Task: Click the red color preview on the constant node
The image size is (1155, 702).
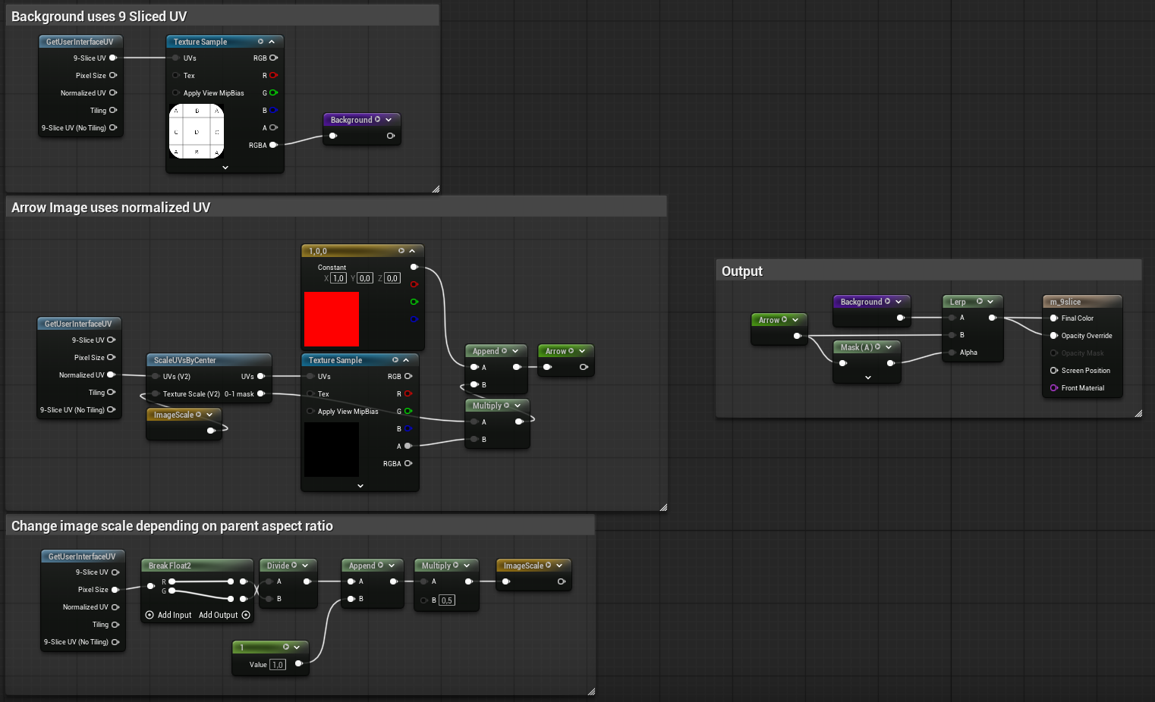Action: [x=332, y=319]
